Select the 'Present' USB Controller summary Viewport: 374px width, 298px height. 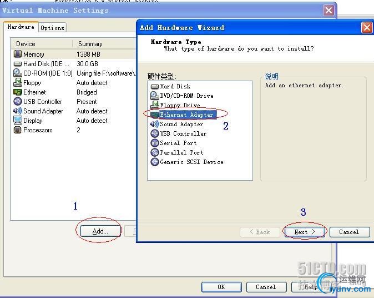tap(87, 102)
